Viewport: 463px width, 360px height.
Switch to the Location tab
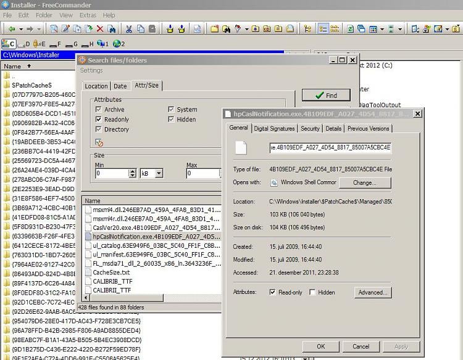click(96, 86)
